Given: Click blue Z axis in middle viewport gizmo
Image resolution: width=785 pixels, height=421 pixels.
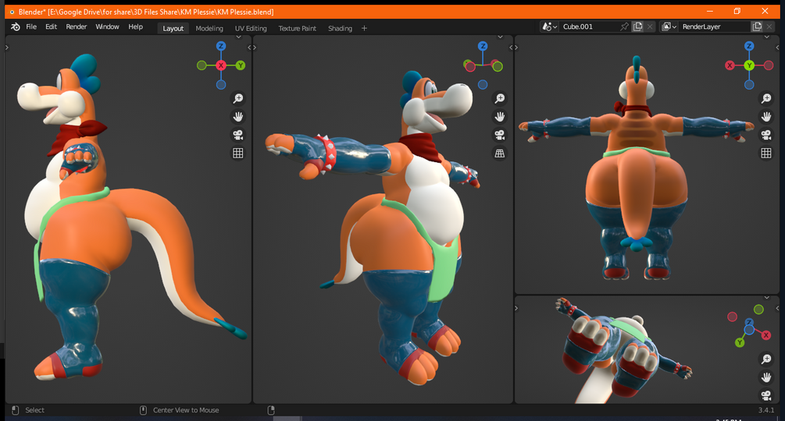Looking at the screenshot, I should tap(483, 46).
